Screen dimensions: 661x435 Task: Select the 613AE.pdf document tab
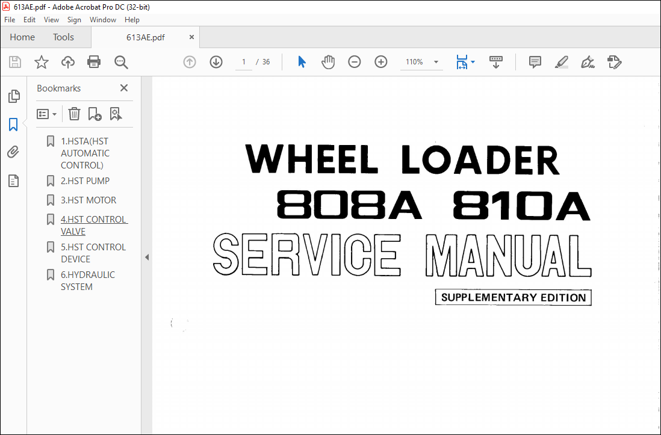point(146,37)
